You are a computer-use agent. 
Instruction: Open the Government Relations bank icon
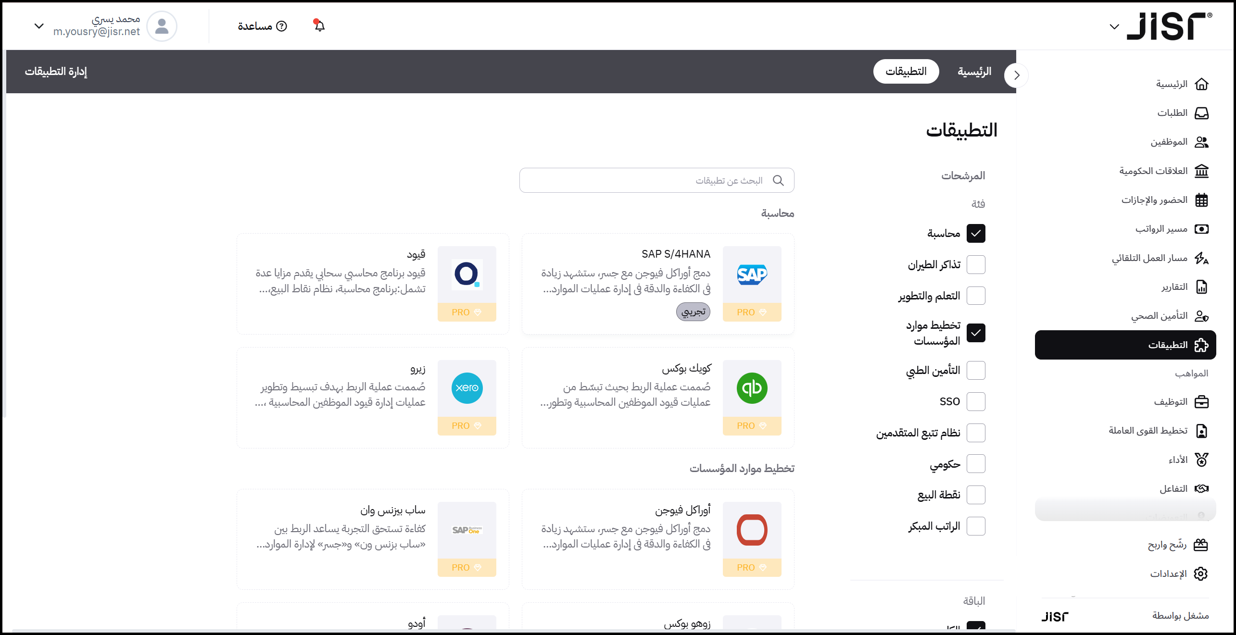click(x=1201, y=171)
